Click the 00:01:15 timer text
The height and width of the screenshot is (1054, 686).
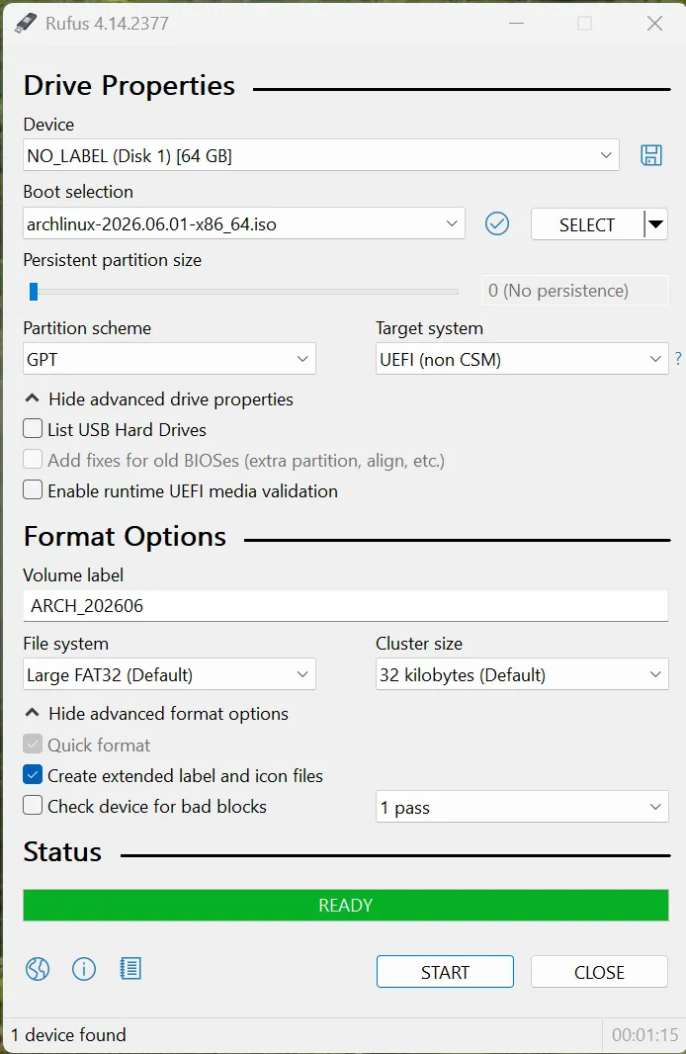645,1035
